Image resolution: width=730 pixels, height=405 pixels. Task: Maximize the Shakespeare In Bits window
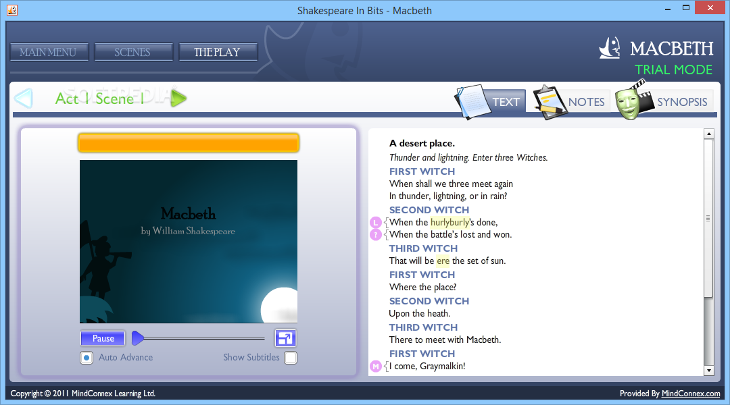point(686,8)
